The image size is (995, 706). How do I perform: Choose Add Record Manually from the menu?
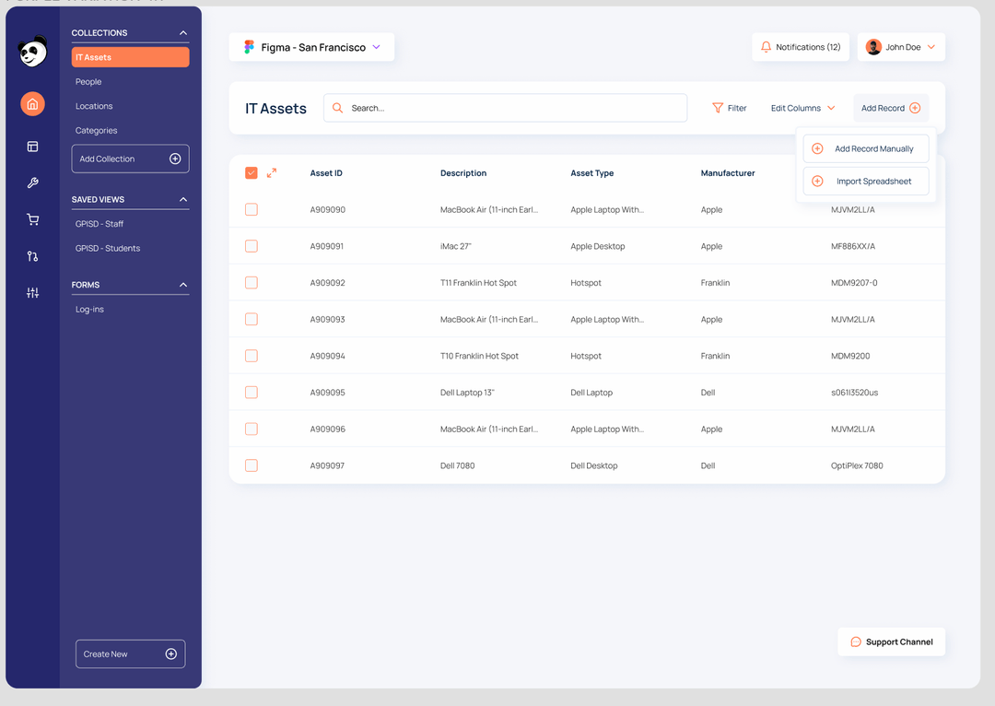point(865,148)
